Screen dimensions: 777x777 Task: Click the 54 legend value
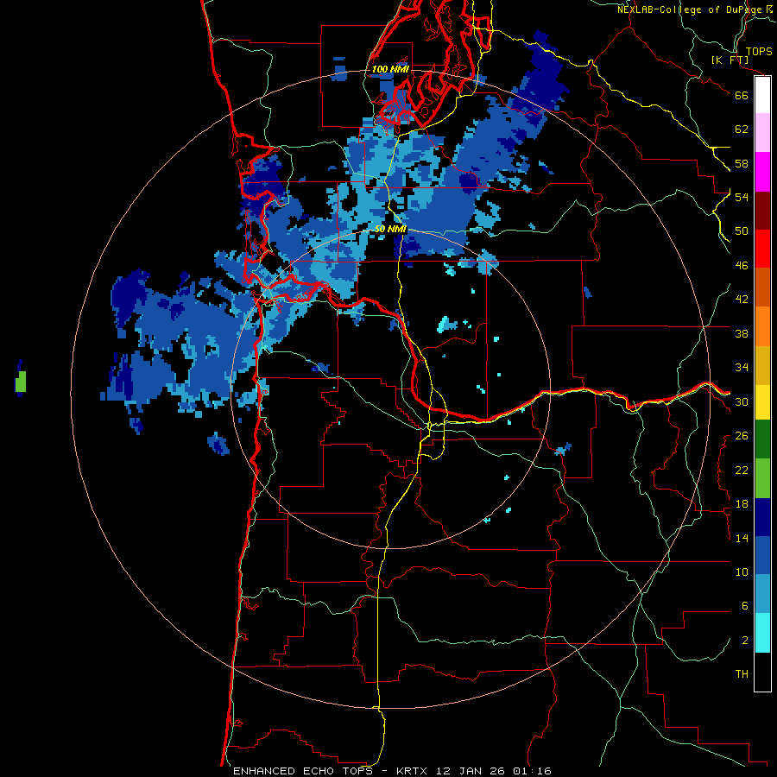coord(742,197)
